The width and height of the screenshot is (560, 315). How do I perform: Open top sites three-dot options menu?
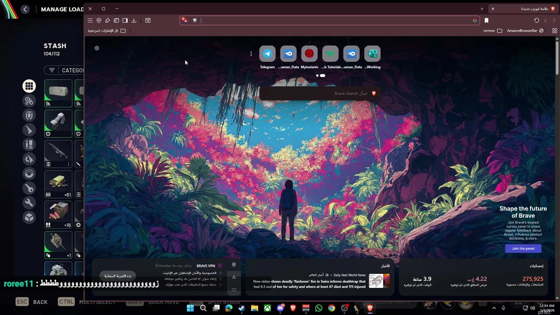click(251, 54)
